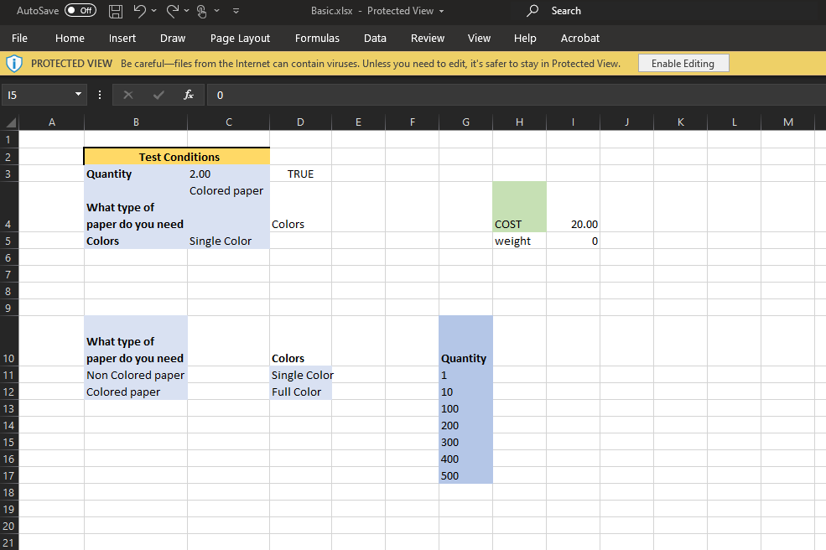
Task: Select the quantity value 300 cell
Action: tap(465, 442)
